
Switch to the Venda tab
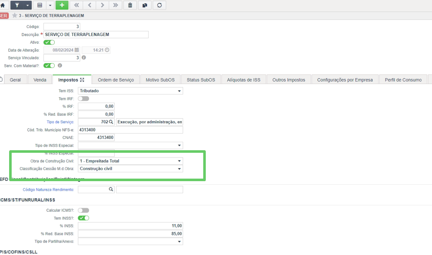pos(40,80)
